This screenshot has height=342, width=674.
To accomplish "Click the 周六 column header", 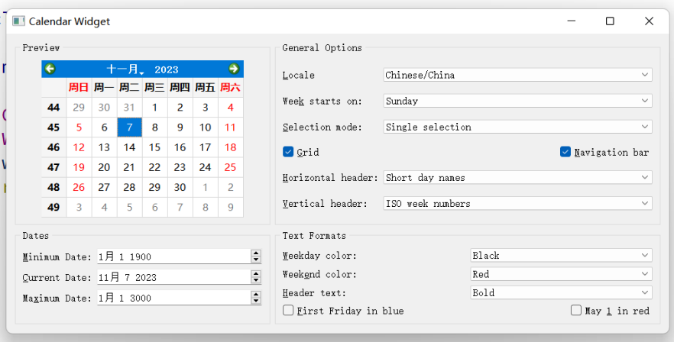I will pyautogui.click(x=231, y=88).
